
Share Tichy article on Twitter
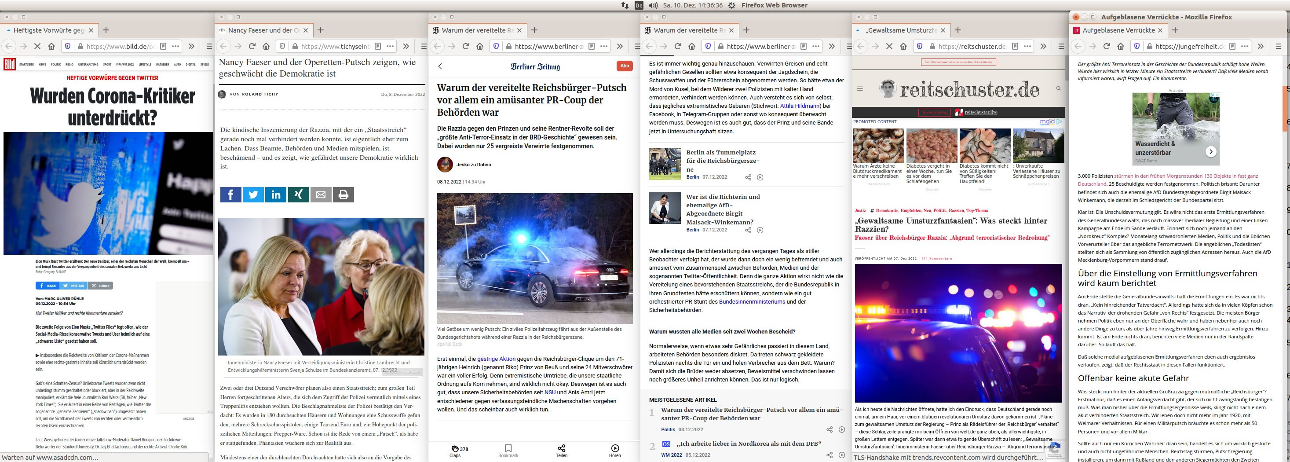click(253, 194)
